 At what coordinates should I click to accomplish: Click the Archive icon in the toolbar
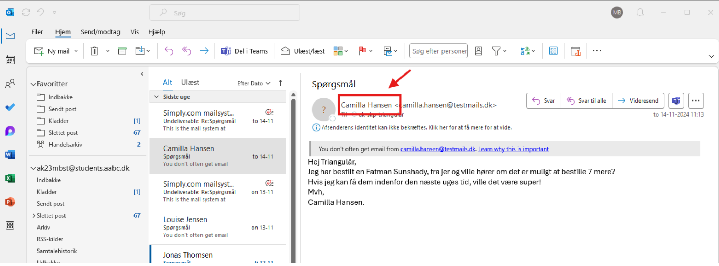point(122,51)
